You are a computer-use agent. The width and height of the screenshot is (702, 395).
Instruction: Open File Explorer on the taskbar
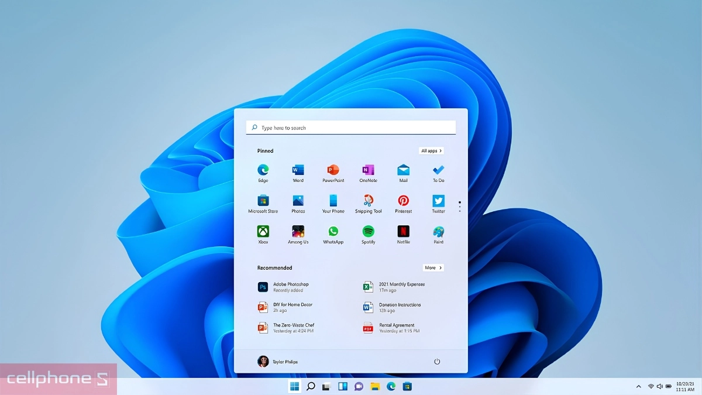coord(375,386)
